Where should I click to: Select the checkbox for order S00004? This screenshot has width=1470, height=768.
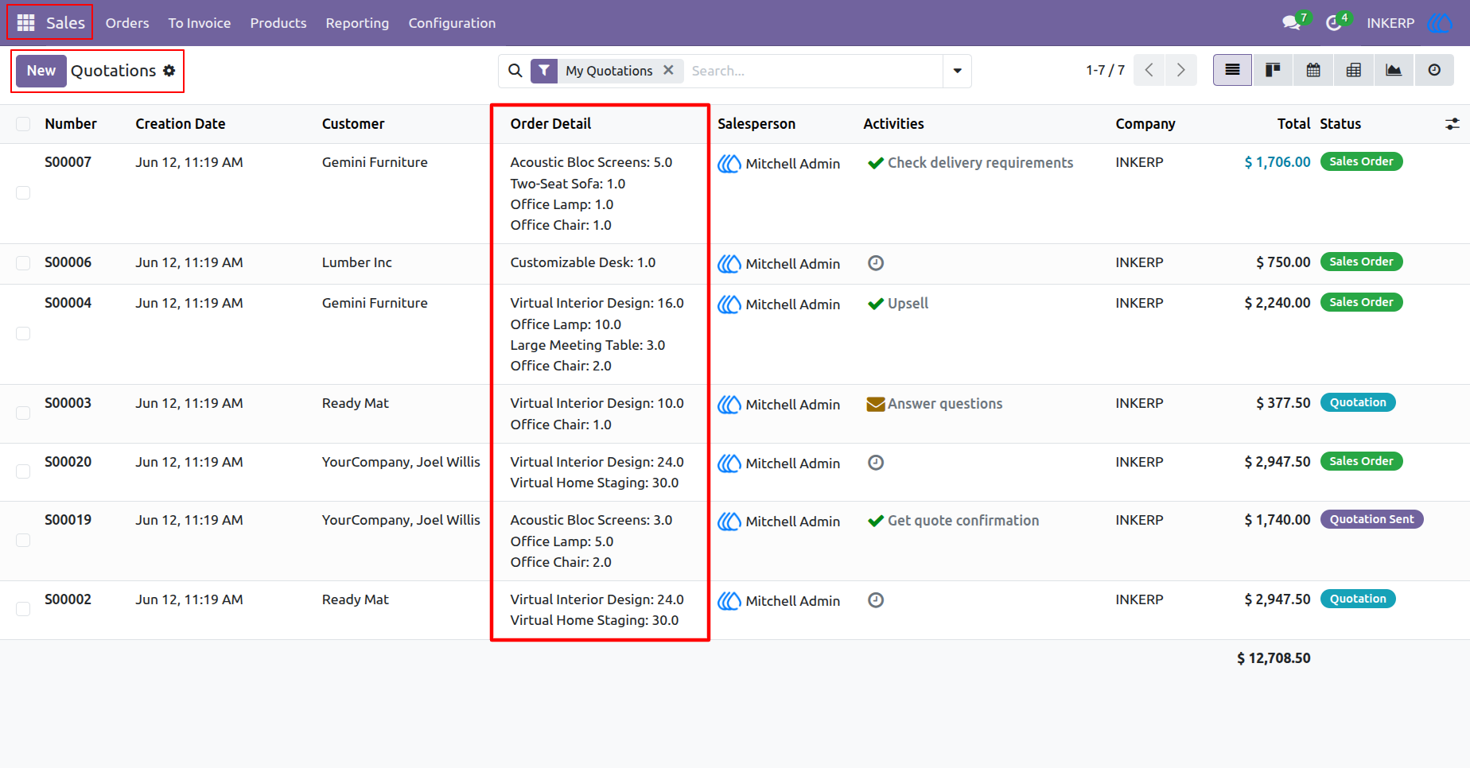click(23, 334)
